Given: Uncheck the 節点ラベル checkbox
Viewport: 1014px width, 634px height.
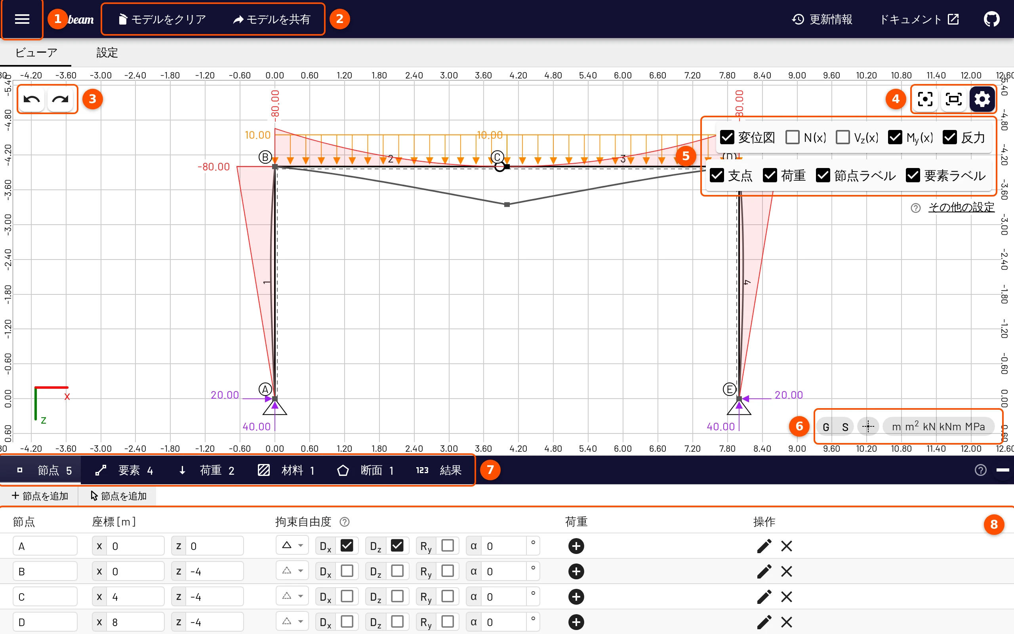Looking at the screenshot, I should [823, 175].
